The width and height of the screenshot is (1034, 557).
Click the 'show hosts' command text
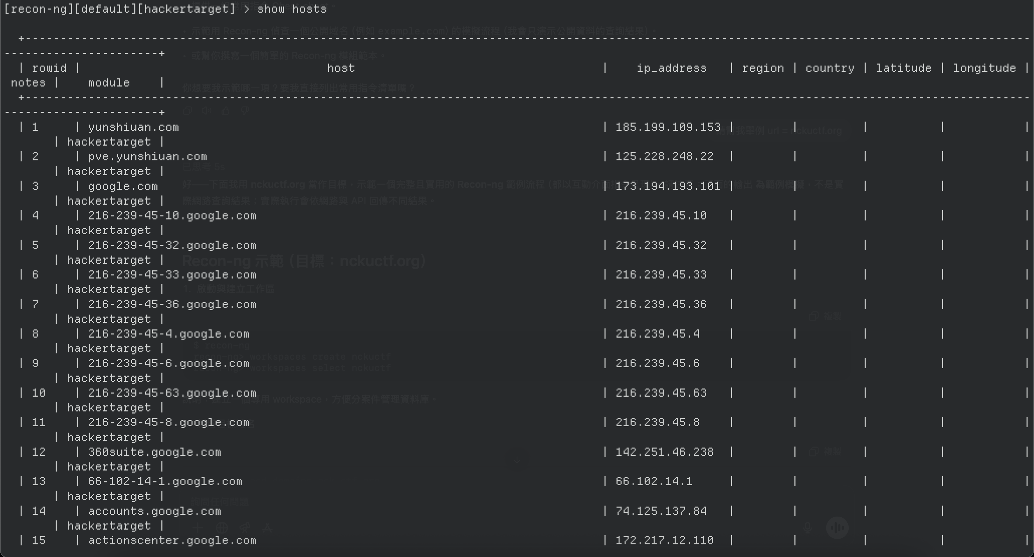click(x=292, y=9)
